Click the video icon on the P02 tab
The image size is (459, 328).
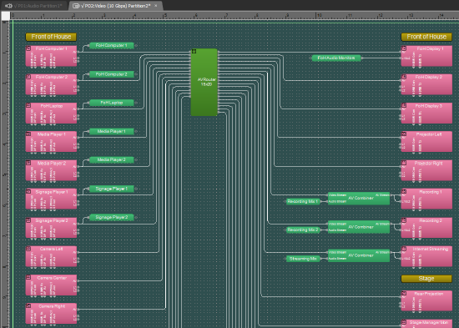[75, 6]
